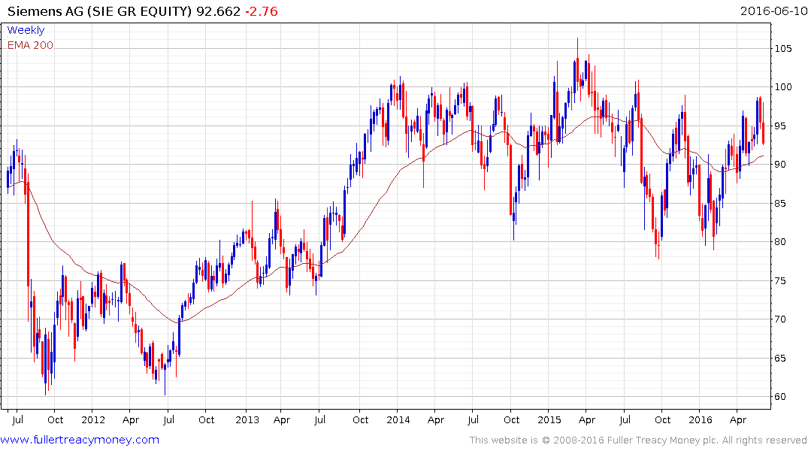Click the 75 price axis label
The width and height of the screenshot is (808, 451).
780,280
